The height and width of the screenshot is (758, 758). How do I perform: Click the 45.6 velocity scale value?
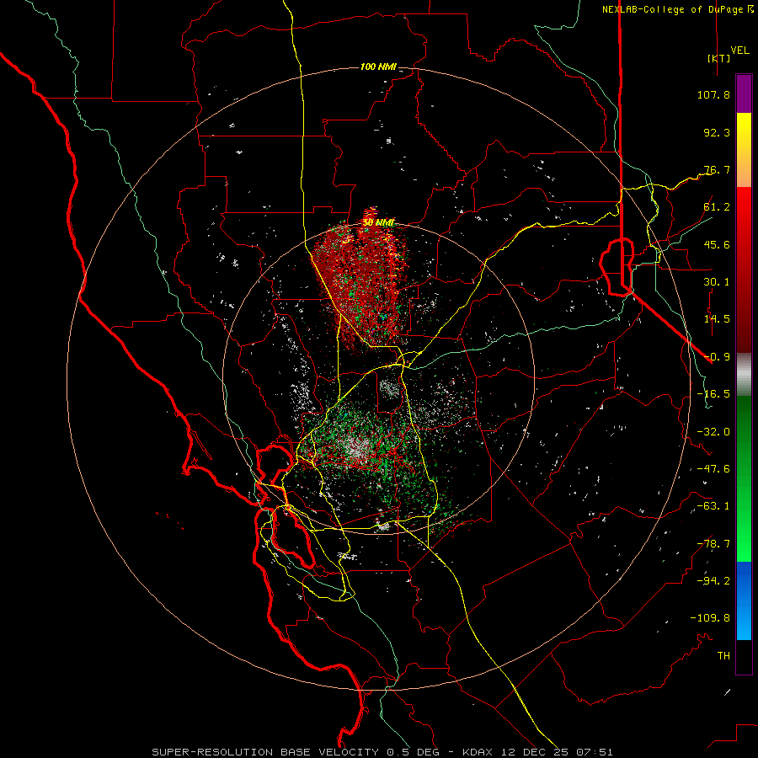click(x=717, y=244)
